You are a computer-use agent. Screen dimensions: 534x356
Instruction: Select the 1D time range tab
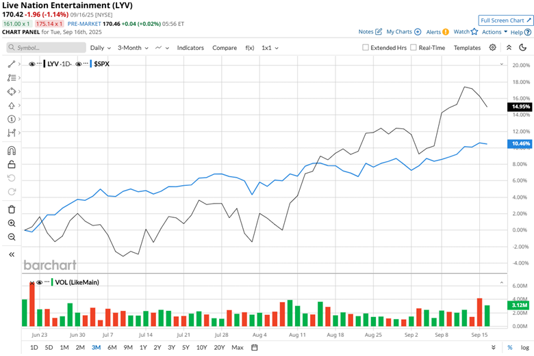(34, 348)
